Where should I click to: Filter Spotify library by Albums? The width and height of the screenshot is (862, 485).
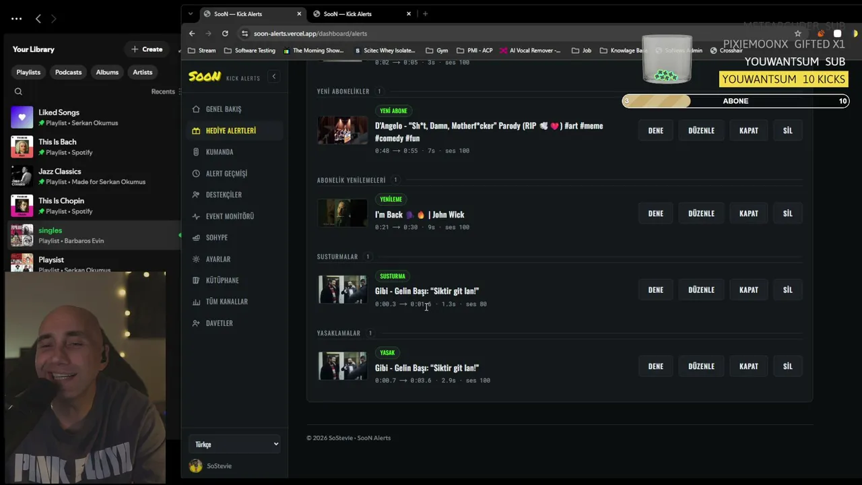[x=107, y=72]
